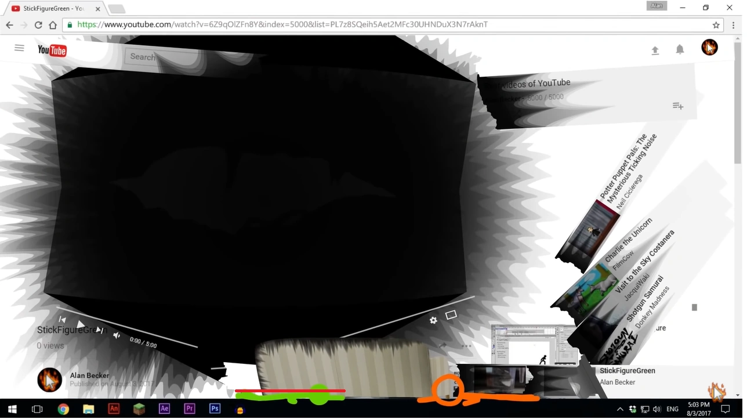Screen dimensions: 747x419
Task: Launch Premiere Pro from the taskbar
Action: point(190,409)
